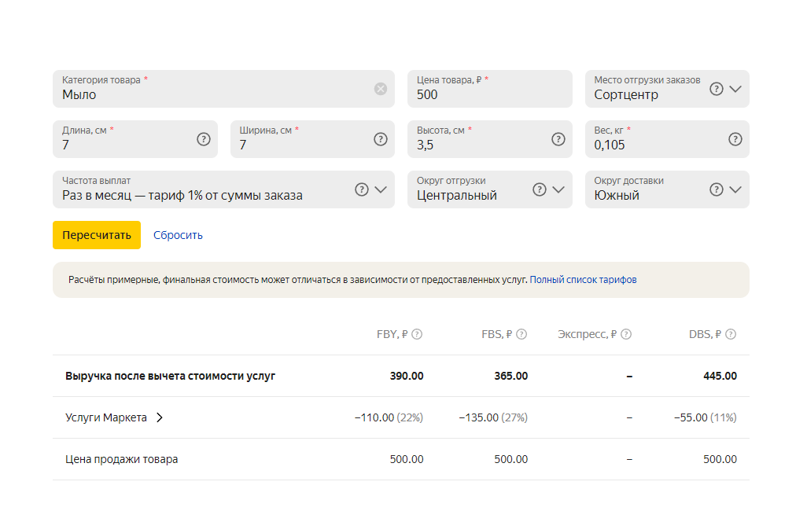Open help icon for Длина, см
Viewport: 807px width, 522px height.
(x=203, y=139)
